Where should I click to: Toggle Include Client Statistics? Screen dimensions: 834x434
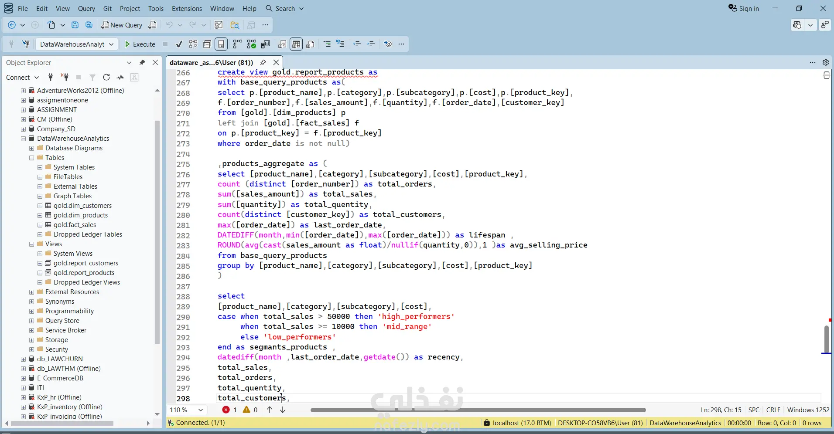(x=266, y=44)
